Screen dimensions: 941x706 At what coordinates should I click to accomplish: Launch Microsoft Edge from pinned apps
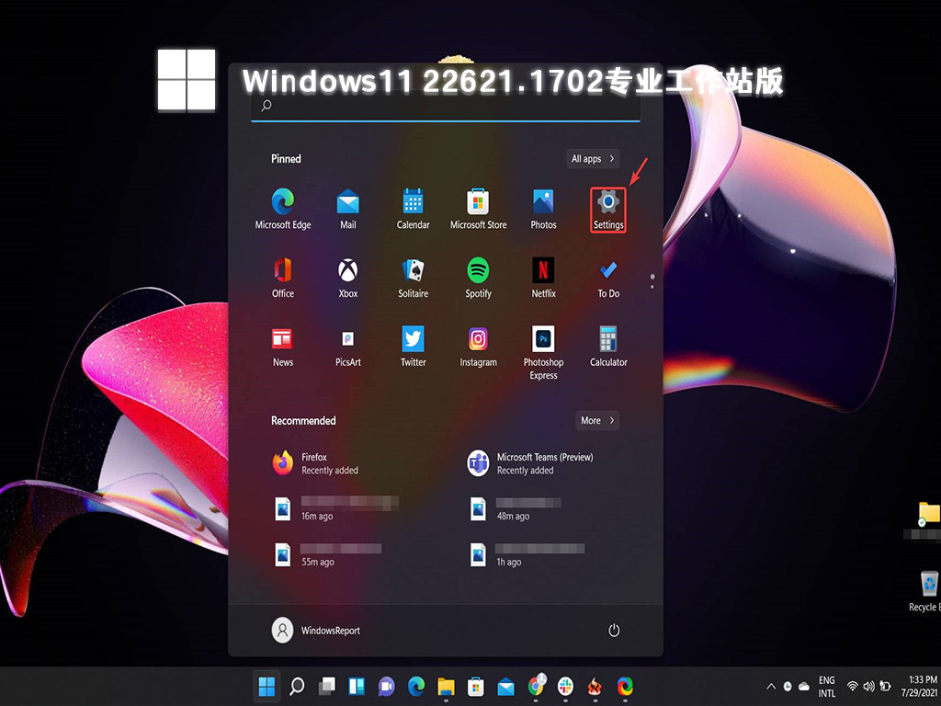(x=283, y=209)
